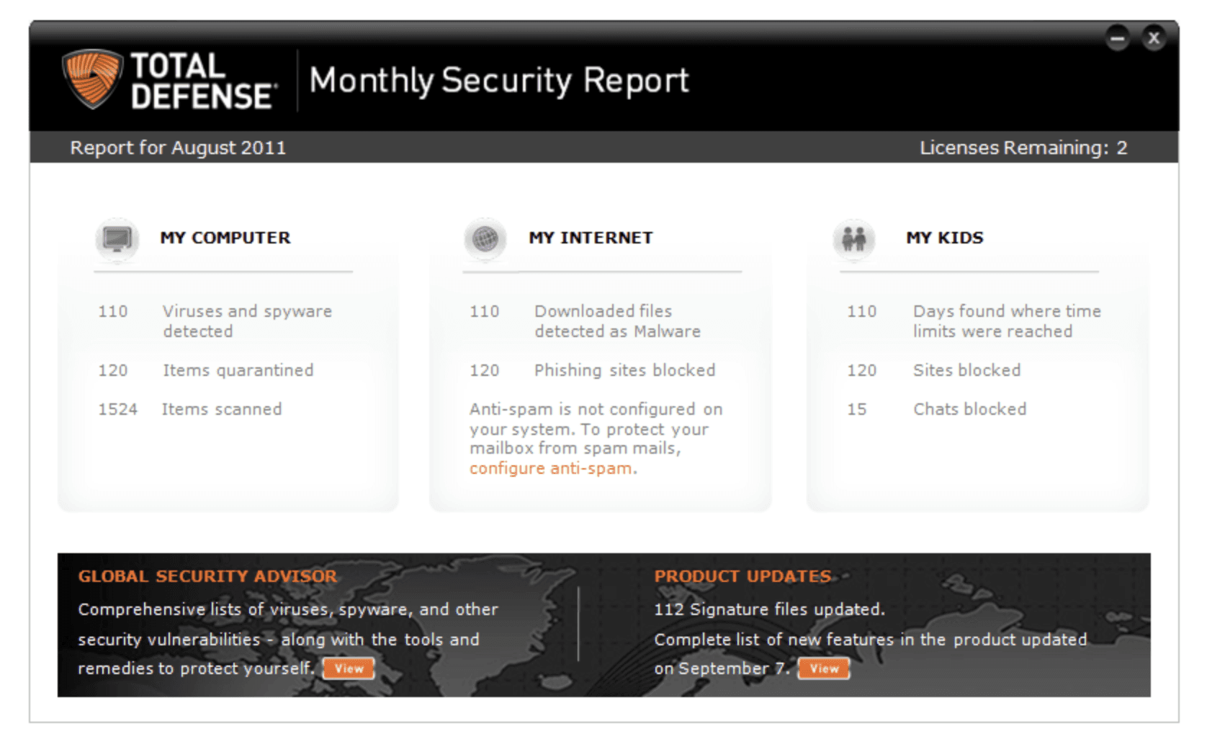The image size is (1207, 749).
Task: Click 'Comprehensive lists of viruses' description
Action: (287, 639)
